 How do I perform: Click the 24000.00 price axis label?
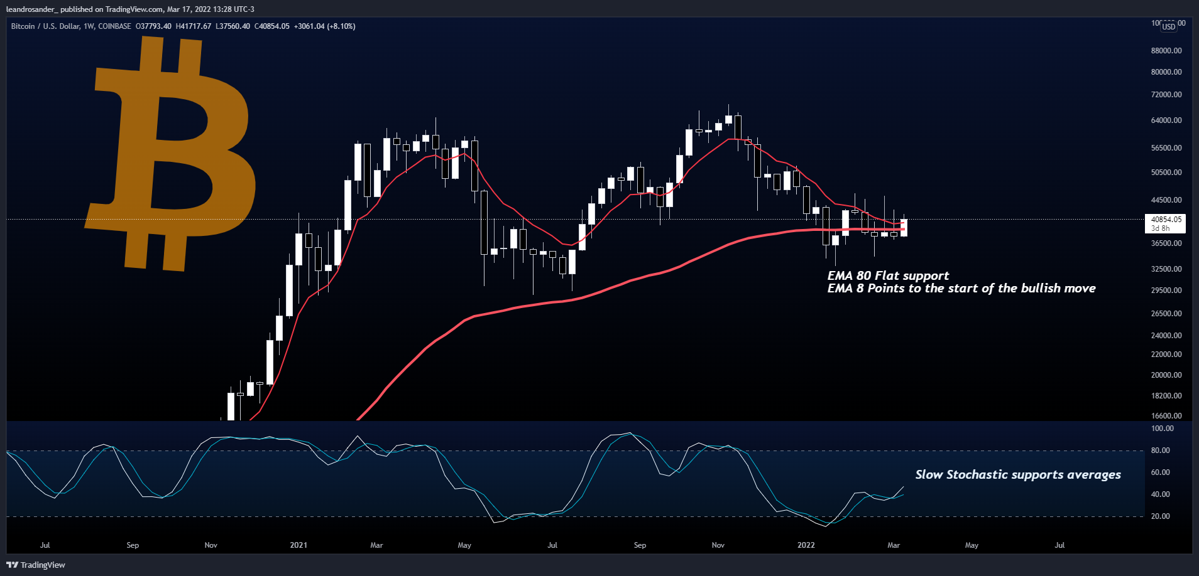tap(1166, 336)
